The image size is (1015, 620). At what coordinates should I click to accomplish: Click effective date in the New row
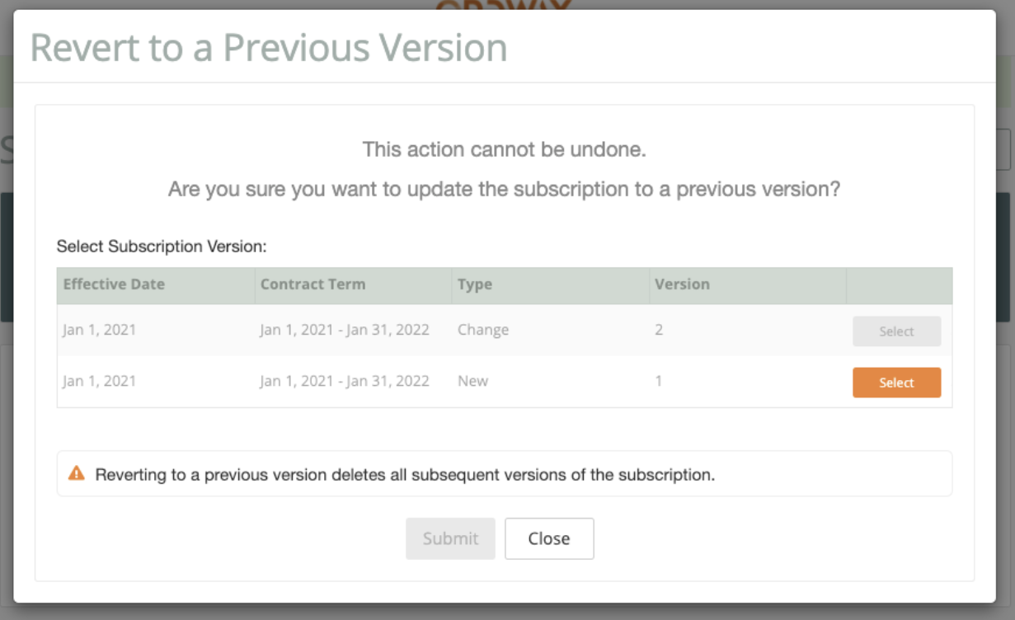[100, 381]
